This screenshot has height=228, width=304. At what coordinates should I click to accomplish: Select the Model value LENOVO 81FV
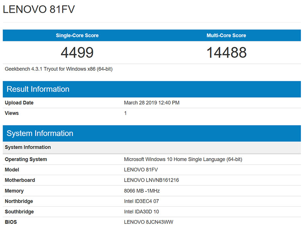point(140,169)
